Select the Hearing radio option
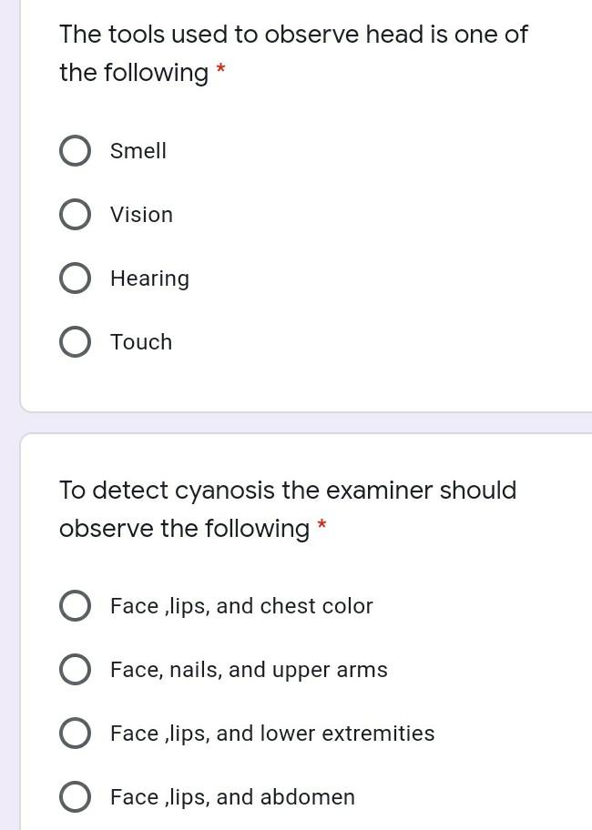 tap(76, 278)
